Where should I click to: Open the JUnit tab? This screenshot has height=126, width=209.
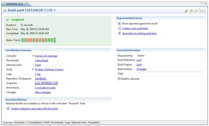pos(47,122)
